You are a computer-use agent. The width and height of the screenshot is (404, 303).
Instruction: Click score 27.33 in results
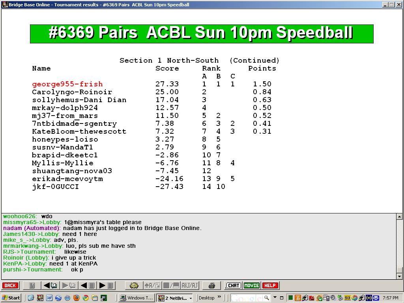(167, 84)
